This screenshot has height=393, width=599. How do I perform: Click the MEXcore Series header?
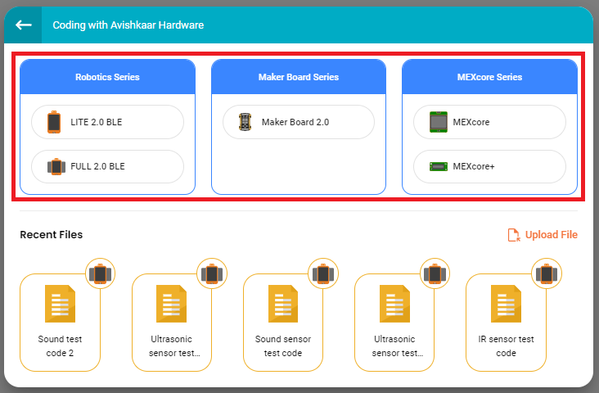[x=489, y=77]
